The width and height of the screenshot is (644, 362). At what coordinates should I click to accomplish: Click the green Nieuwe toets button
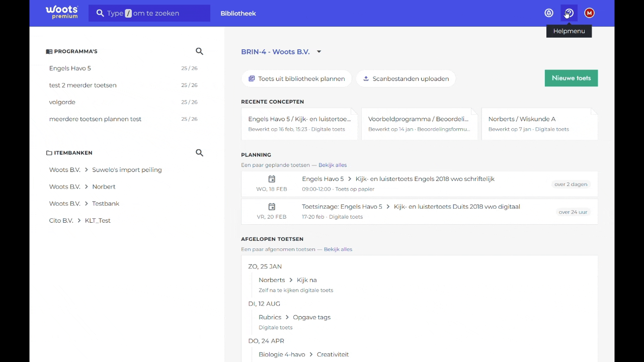[x=571, y=78]
